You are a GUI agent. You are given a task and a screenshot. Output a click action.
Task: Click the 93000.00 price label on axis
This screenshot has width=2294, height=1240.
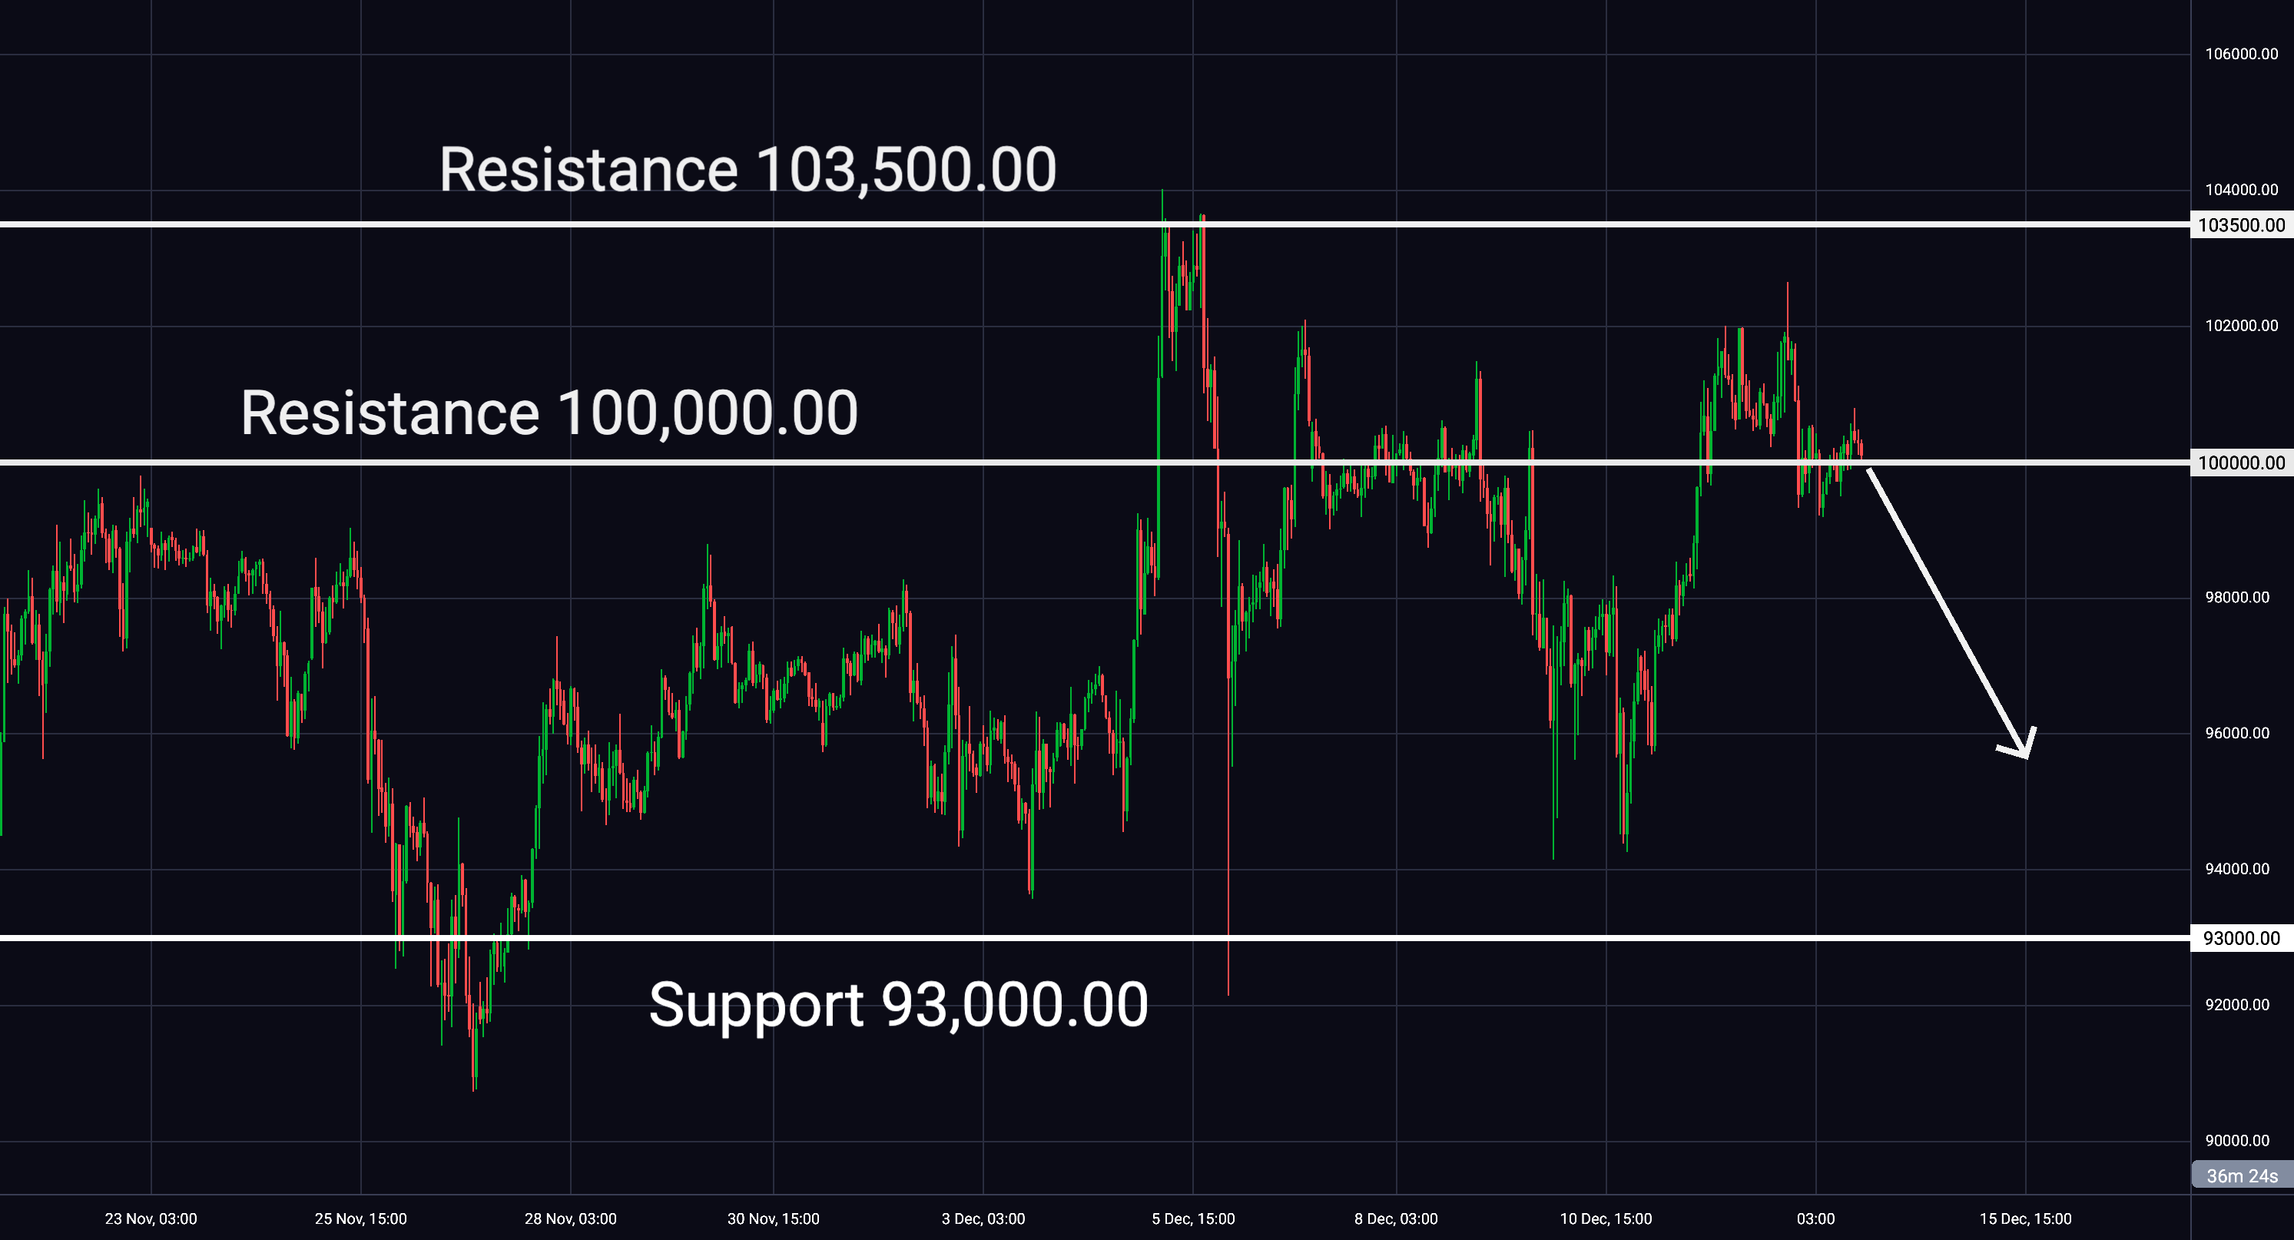[x=2242, y=938]
